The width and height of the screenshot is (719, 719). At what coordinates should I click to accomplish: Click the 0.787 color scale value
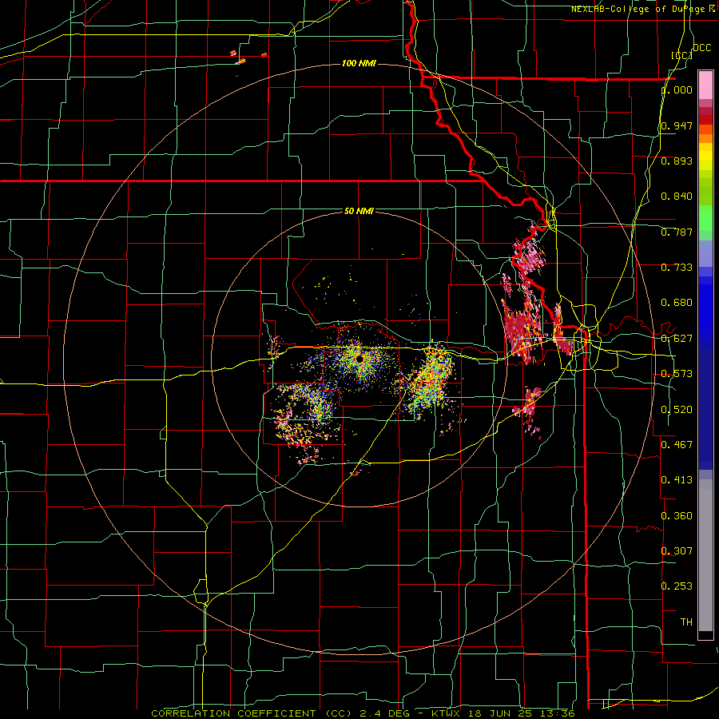pos(677,232)
